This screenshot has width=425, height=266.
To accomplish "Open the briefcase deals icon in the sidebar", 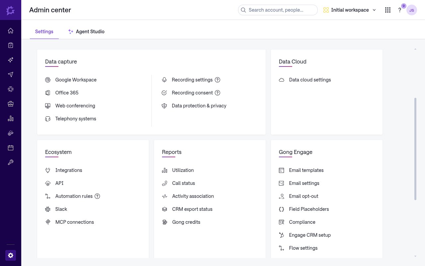I will [11, 104].
